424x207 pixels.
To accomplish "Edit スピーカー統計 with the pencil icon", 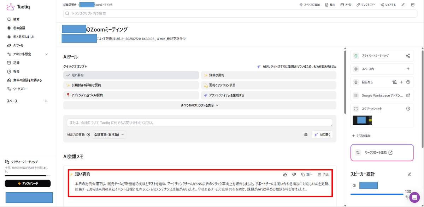I will coord(410,174).
